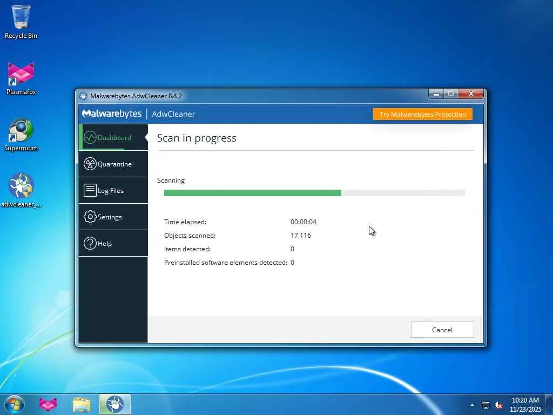553x415 pixels.
Task: Cancel the scan in progress
Action: [x=442, y=330]
